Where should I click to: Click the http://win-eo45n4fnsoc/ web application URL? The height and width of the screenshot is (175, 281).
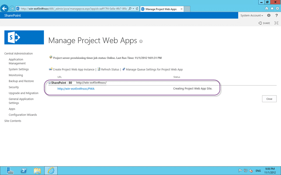point(91,83)
